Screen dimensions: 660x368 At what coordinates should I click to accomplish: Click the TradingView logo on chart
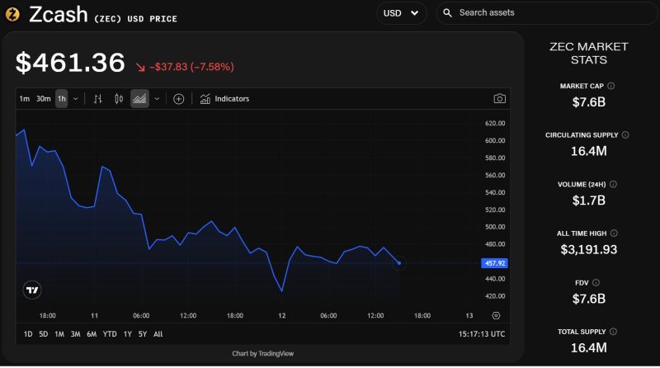32,290
